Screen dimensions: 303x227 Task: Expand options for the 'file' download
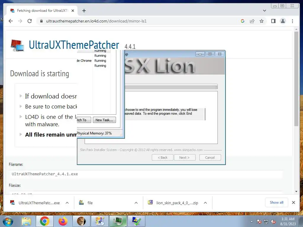tap(136, 203)
